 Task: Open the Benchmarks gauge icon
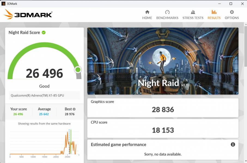(167, 12)
